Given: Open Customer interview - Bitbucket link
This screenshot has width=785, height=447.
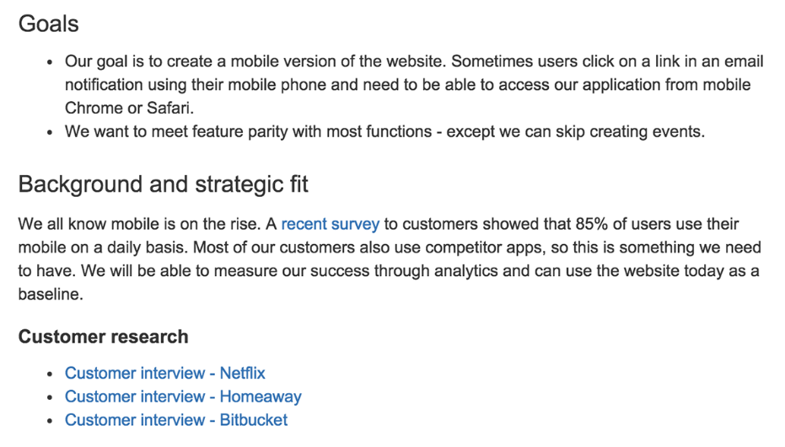Looking at the screenshot, I should pos(175,420).
